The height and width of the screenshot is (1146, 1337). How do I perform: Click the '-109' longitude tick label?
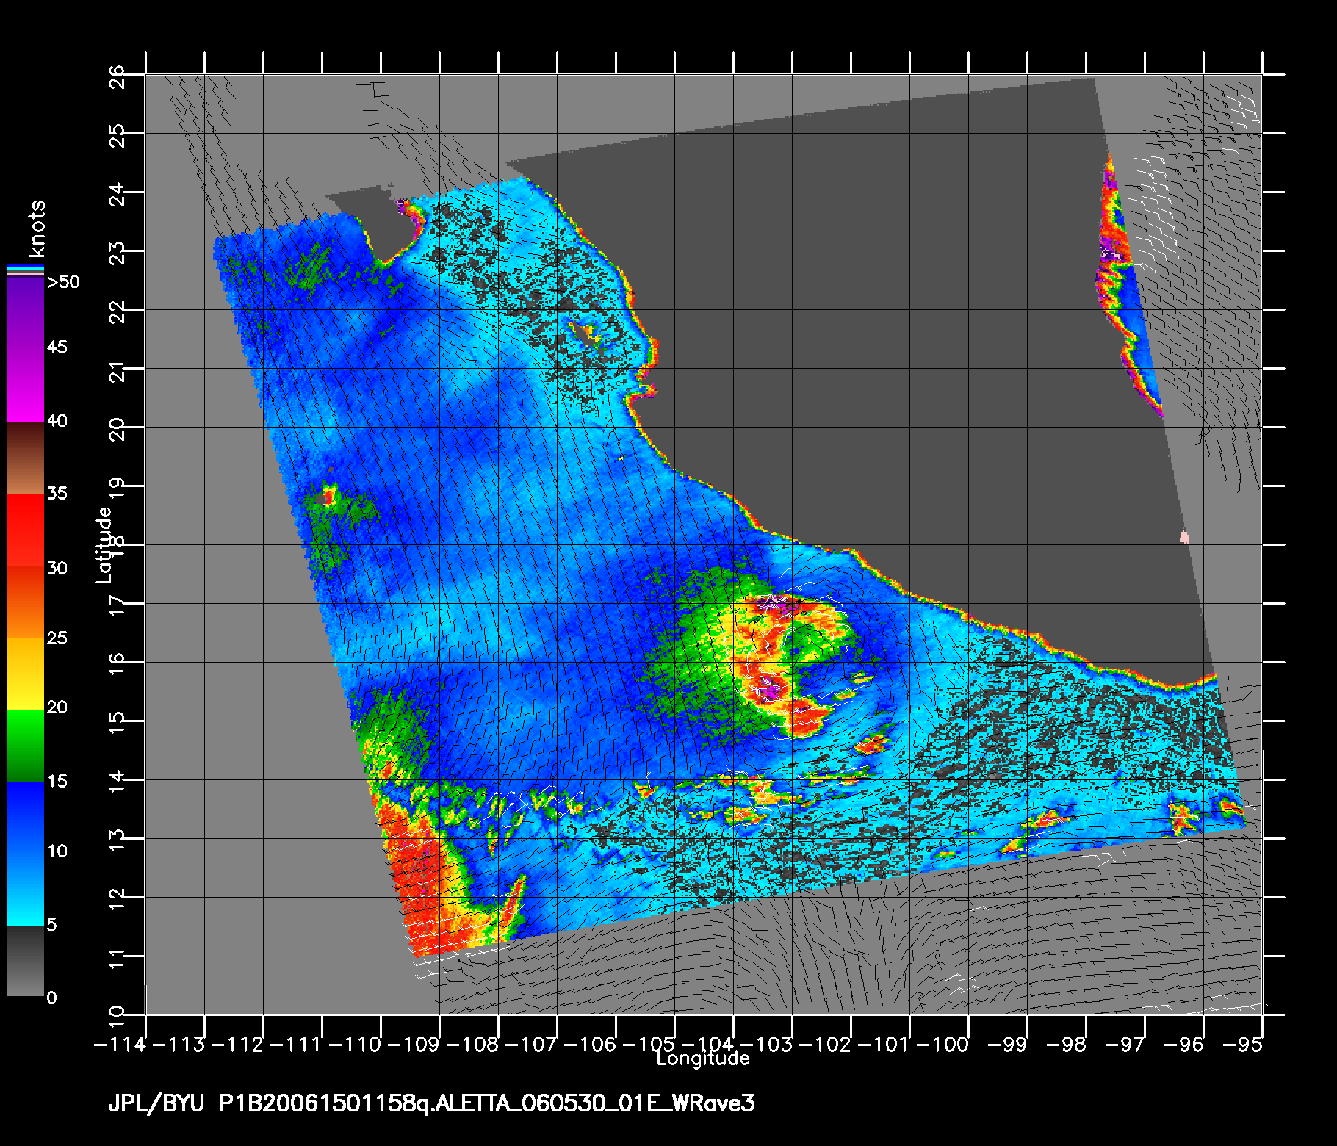[414, 1045]
